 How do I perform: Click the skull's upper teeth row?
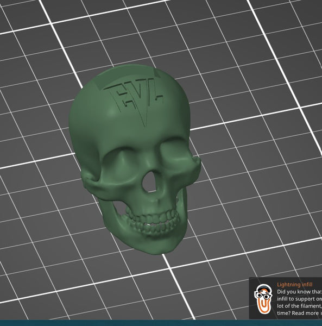(x=153, y=217)
